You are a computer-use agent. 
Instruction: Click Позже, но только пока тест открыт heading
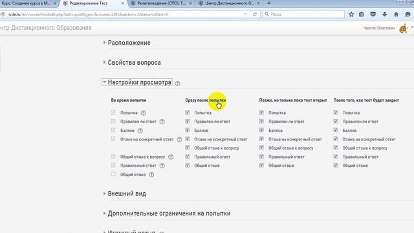[x=293, y=100]
